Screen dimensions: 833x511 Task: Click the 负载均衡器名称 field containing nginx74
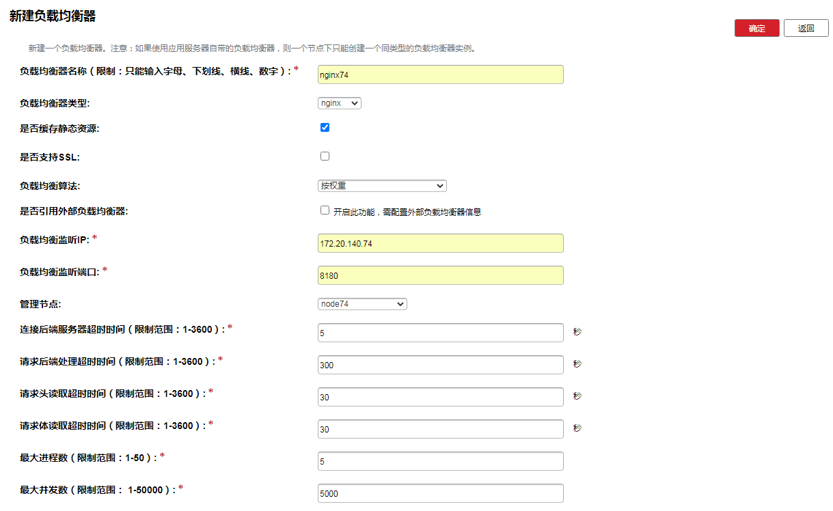[440, 74]
